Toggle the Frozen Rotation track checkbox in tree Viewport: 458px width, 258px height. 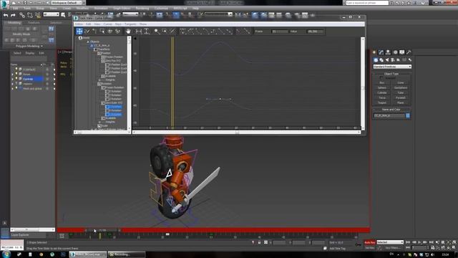coord(103,87)
